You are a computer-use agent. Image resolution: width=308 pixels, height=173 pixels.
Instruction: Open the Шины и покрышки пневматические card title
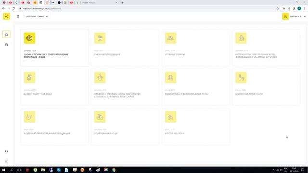46,56
